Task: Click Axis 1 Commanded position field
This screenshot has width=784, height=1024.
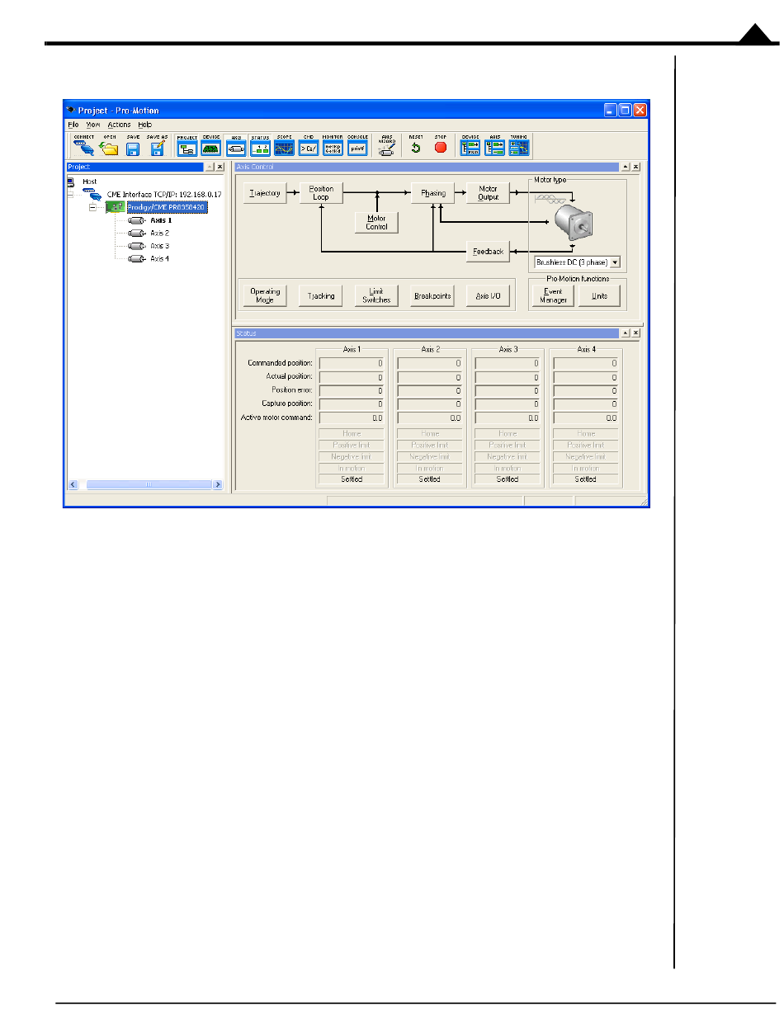Action: [x=352, y=363]
